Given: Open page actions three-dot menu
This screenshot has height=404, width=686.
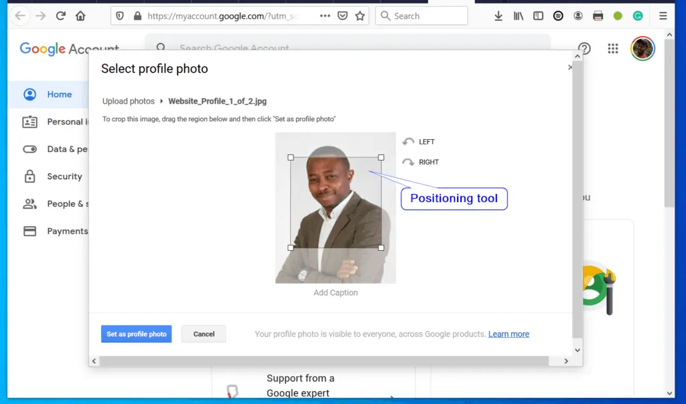Looking at the screenshot, I should coord(325,15).
